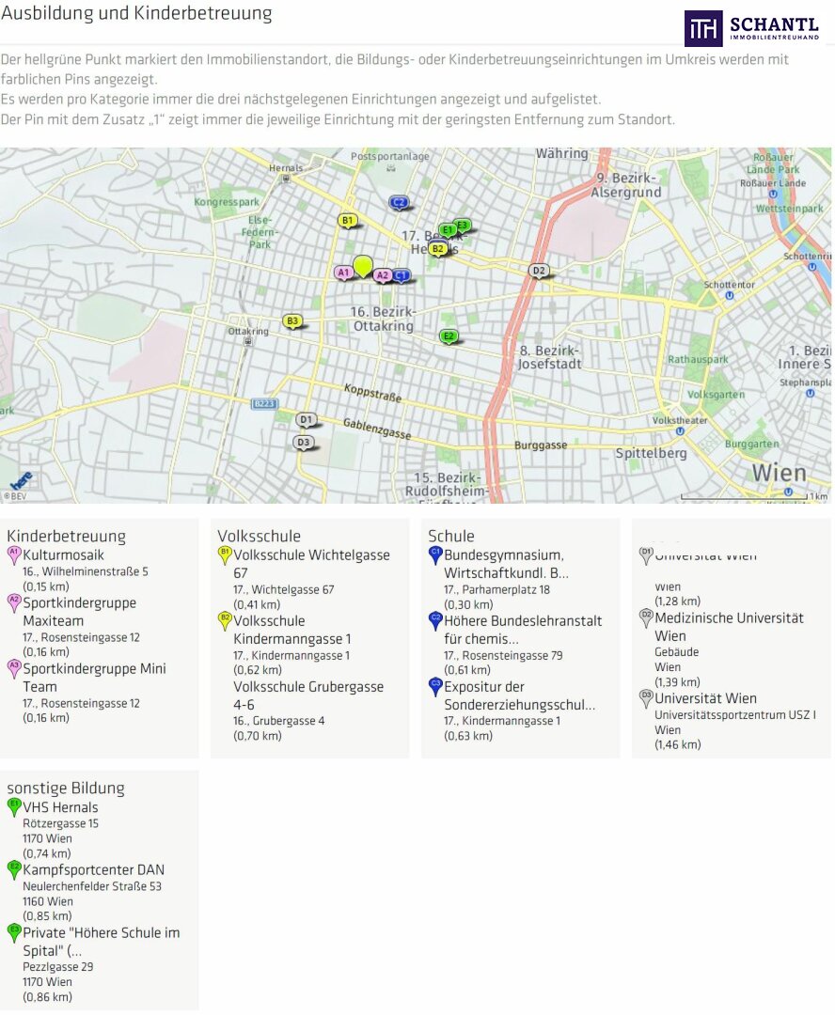Click the E2 pin icon beside Kampfsportcenter DAN

click(x=13, y=870)
